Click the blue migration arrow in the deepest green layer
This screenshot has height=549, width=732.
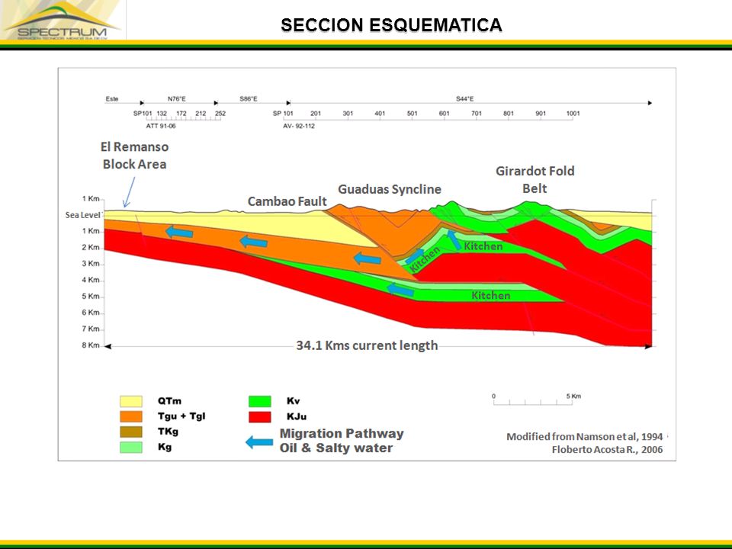(400, 290)
